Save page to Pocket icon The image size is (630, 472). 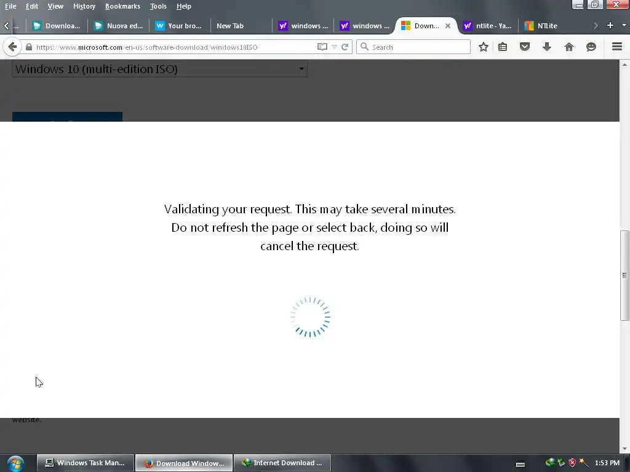525,47
